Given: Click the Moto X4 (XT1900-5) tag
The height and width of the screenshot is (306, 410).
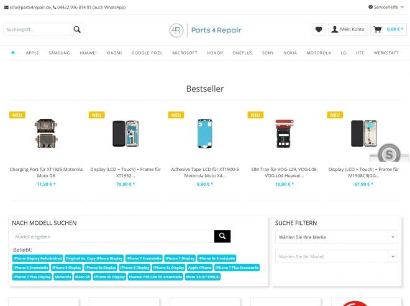Looking at the screenshot, I should pyautogui.click(x=203, y=277).
